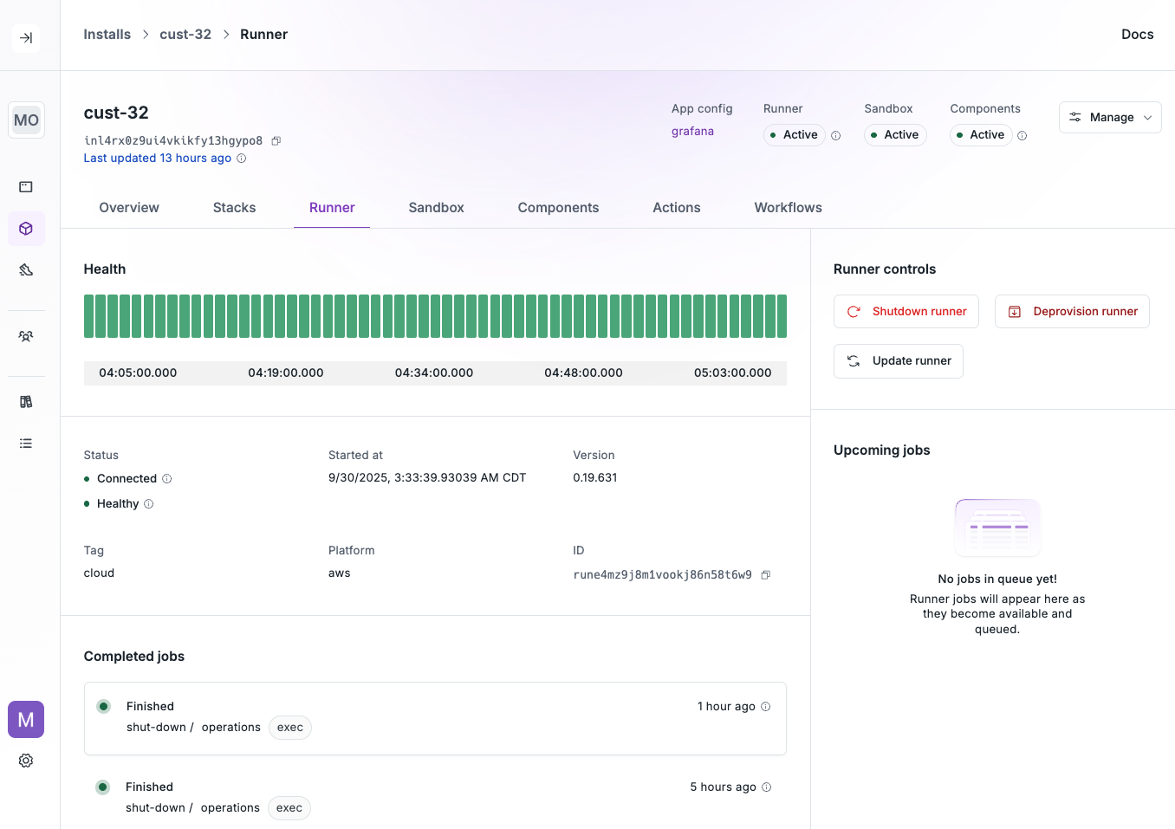Expand the sidebar with the arrow icon
This screenshot has height=829, width=1175.
(26, 38)
